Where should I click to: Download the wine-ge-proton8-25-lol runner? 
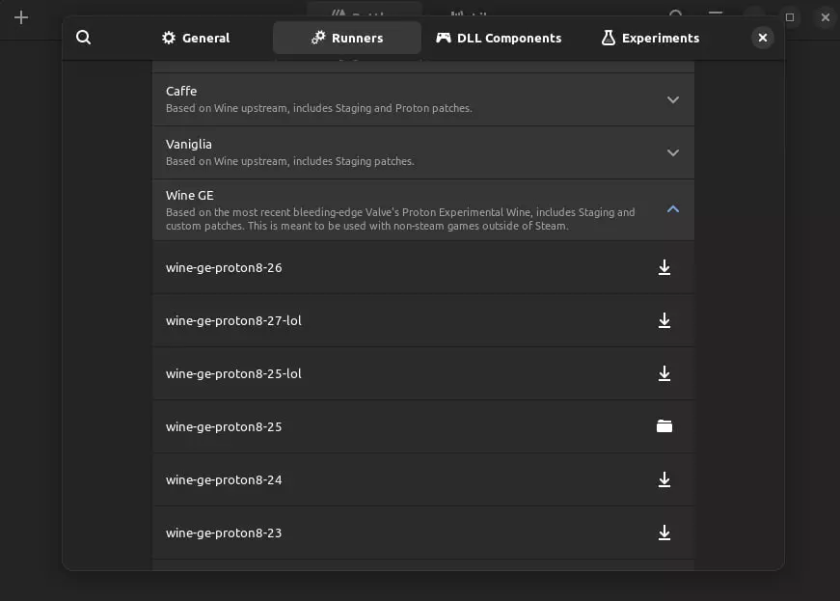click(664, 373)
